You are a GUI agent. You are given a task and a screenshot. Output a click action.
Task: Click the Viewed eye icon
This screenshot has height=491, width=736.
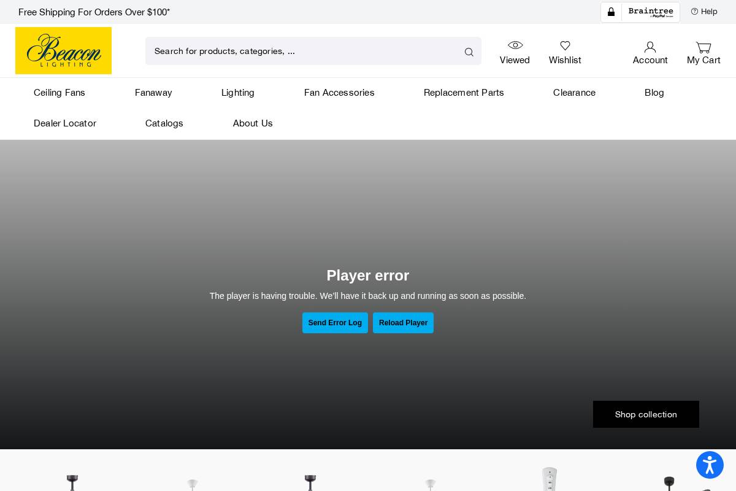pyautogui.click(x=515, y=45)
